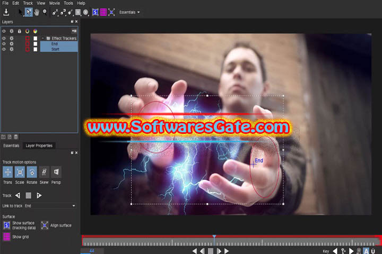Select the Zoom magnifier tool

pos(45,12)
